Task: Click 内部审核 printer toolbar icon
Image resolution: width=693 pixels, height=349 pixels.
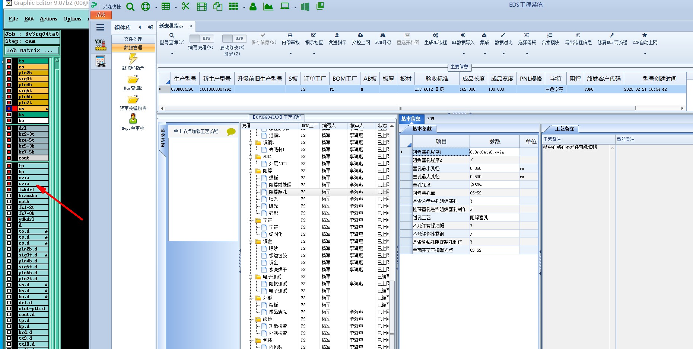Action: point(290,35)
